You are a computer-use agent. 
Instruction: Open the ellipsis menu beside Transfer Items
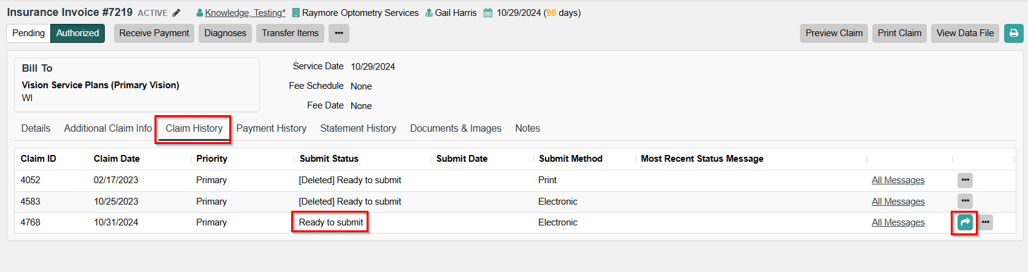point(338,33)
